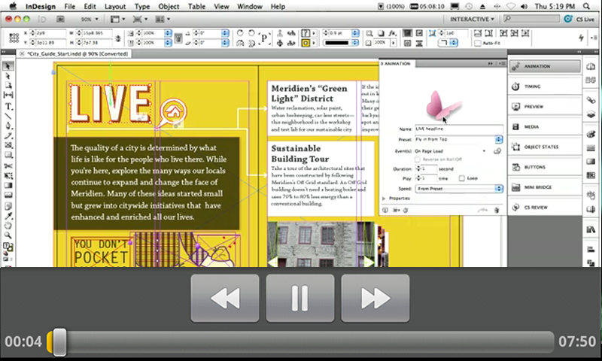Image resolution: width=602 pixels, height=361 pixels.
Task: Enable the Loop checkbox
Action: [462, 179]
